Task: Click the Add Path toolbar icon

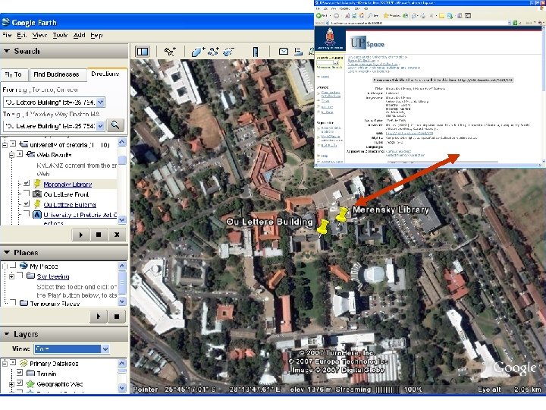Action: coord(213,52)
